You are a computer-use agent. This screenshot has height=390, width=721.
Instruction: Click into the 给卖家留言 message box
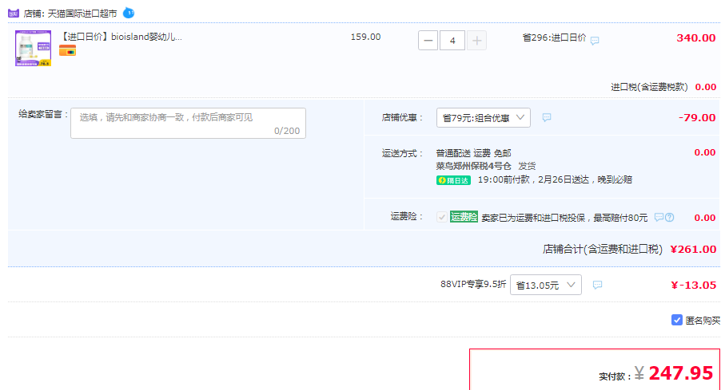(188, 123)
